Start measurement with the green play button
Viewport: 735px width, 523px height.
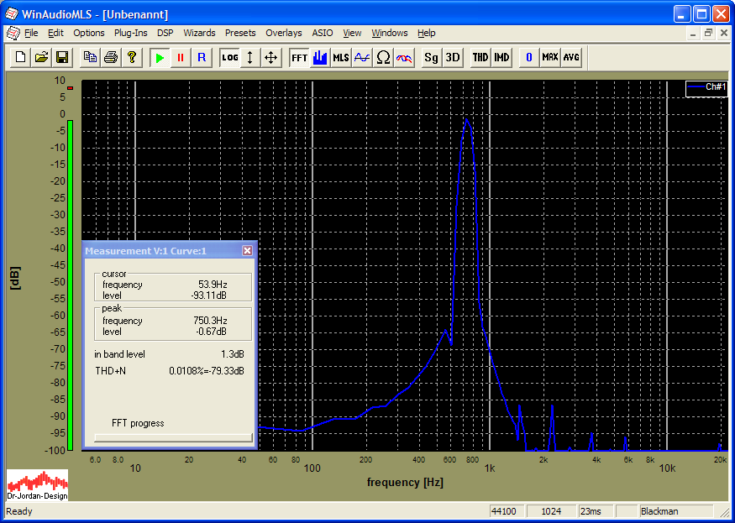point(160,57)
